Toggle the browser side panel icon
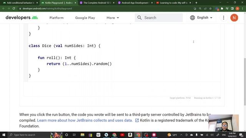The width and height of the screenshot is (246, 138). (232, 8)
